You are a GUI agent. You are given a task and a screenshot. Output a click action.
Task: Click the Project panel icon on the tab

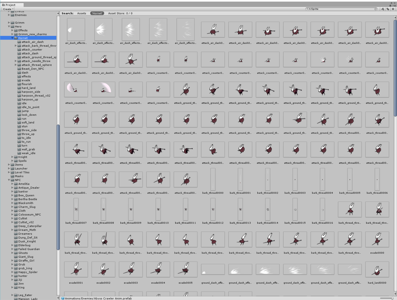(3, 5)
